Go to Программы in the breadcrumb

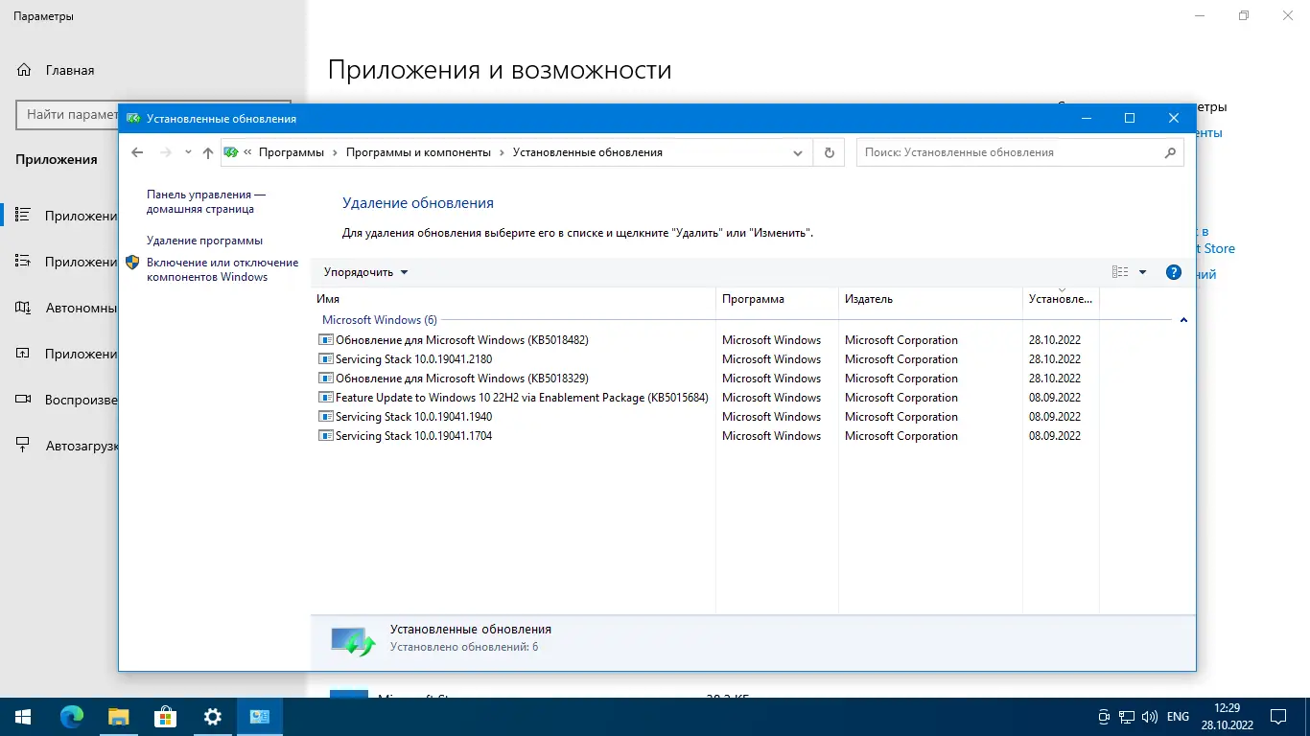(x=292, y=152)
